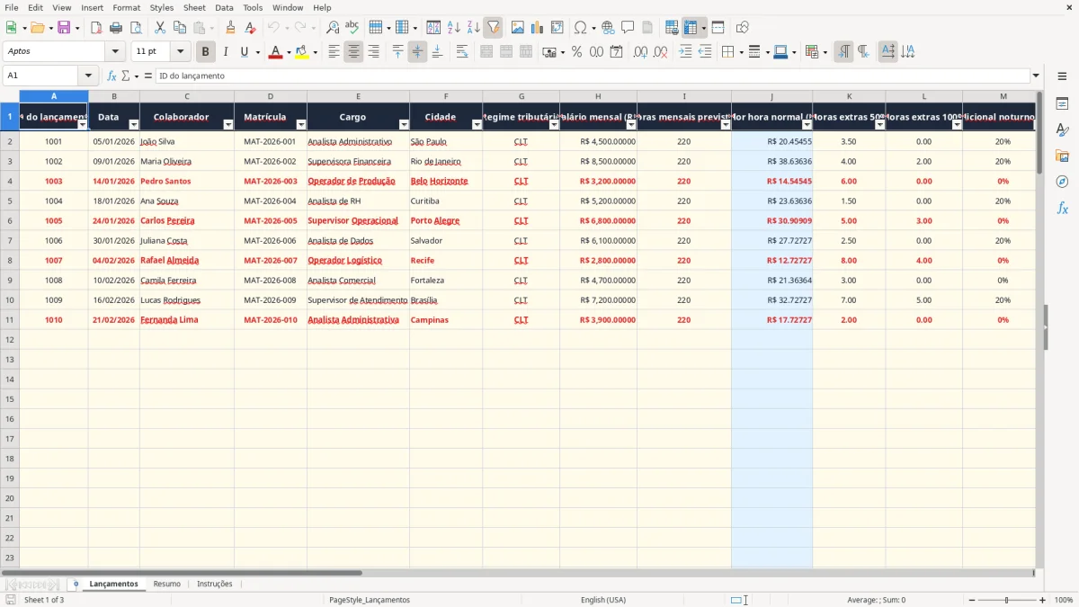The height and width of the screenshot is (607, 1079).
Task: Apply the red font color
Action: click(x=275, y=52)
